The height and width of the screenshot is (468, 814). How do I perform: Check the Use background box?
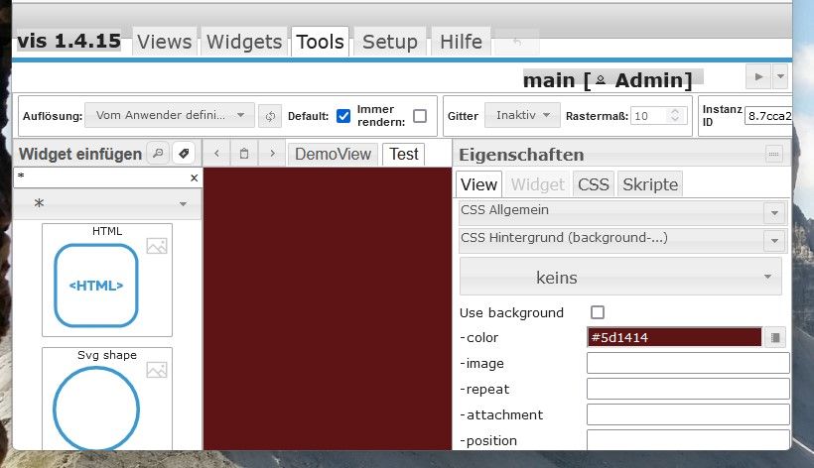pyautogui.click(x=598, y=312)
